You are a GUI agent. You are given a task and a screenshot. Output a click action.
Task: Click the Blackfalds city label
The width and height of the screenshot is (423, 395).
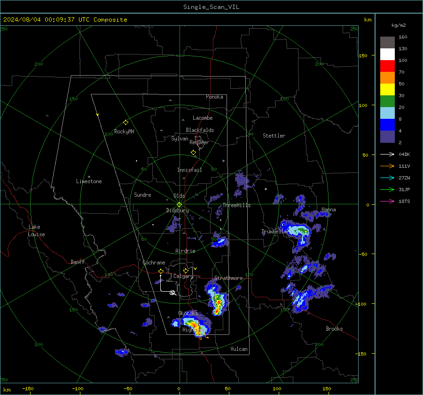pyautogui.click(x=200, y=130)
